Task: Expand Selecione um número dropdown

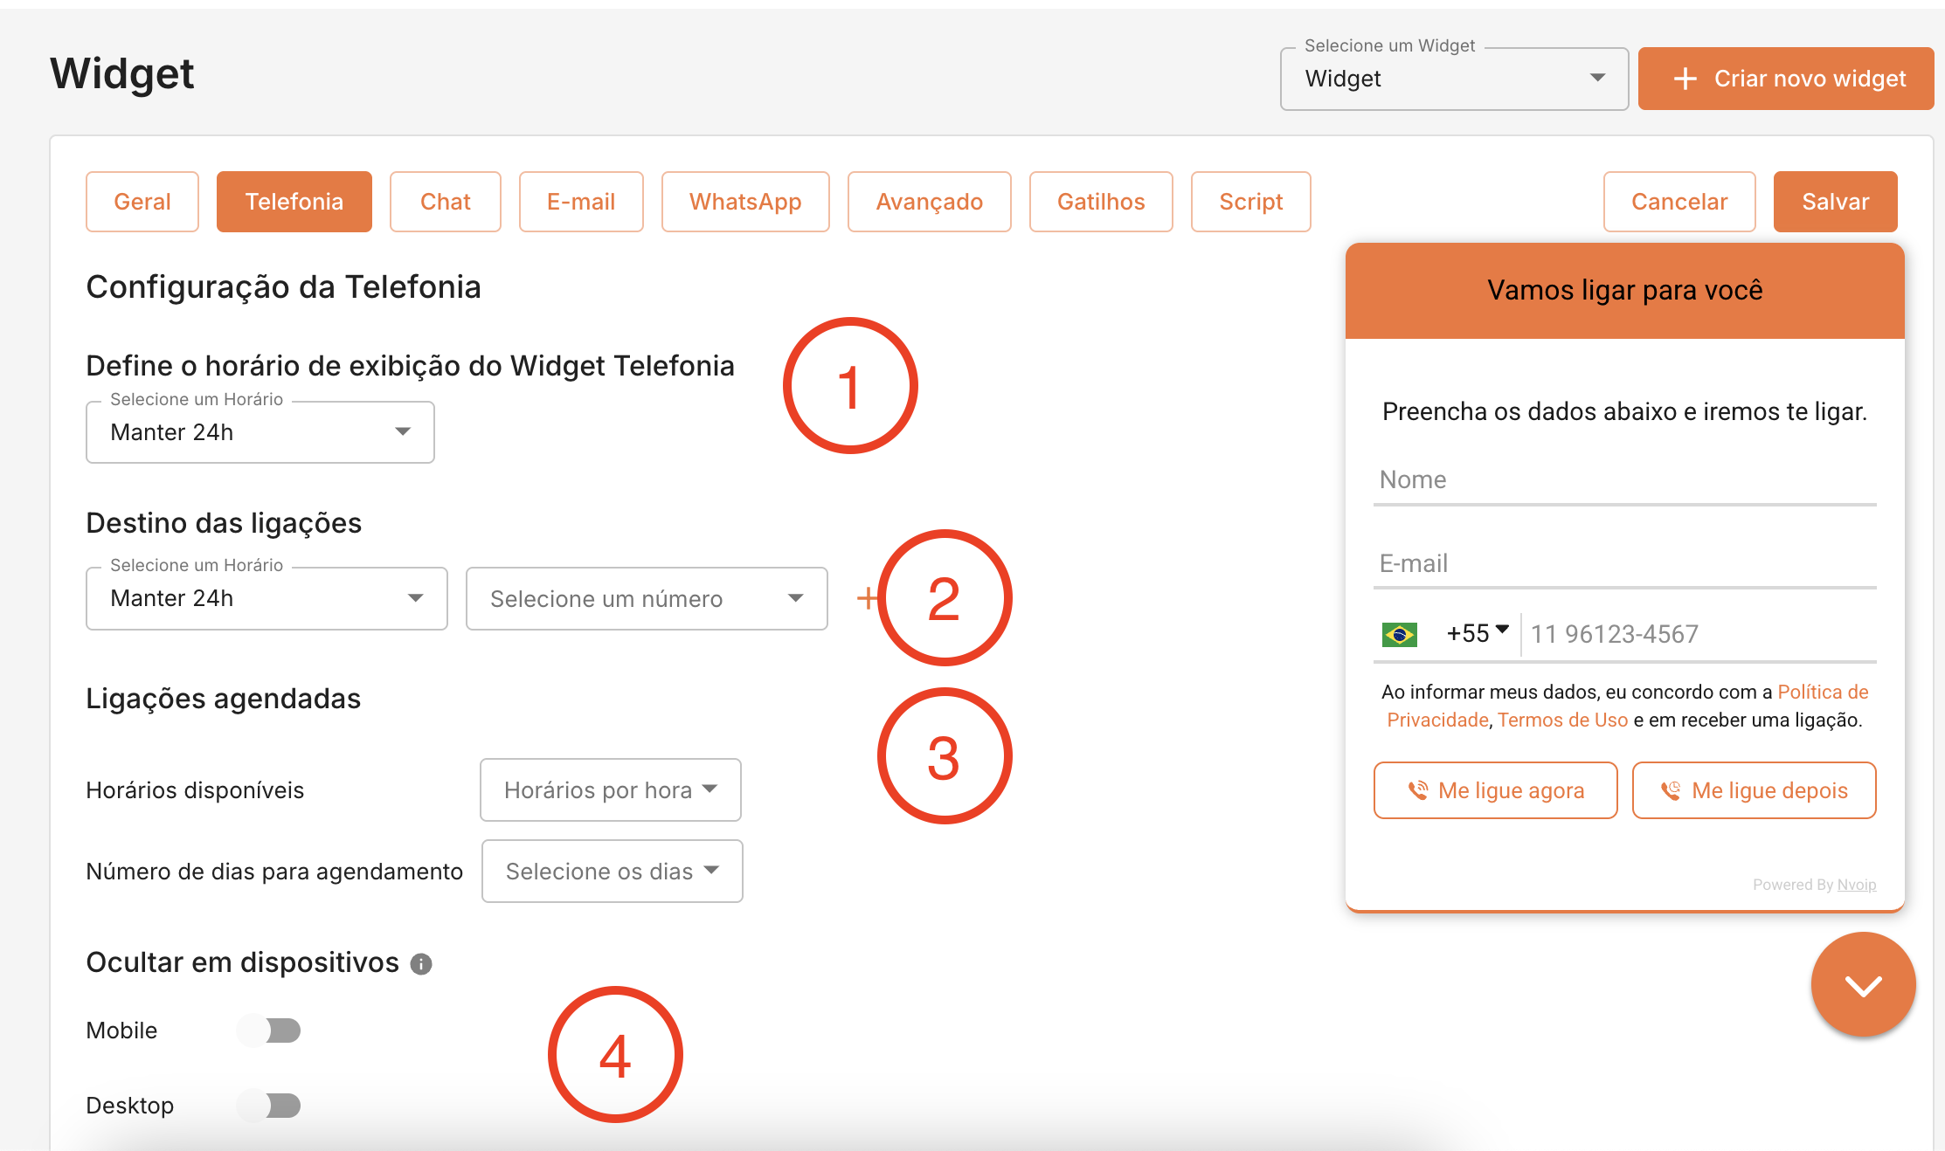Action: 647,599
